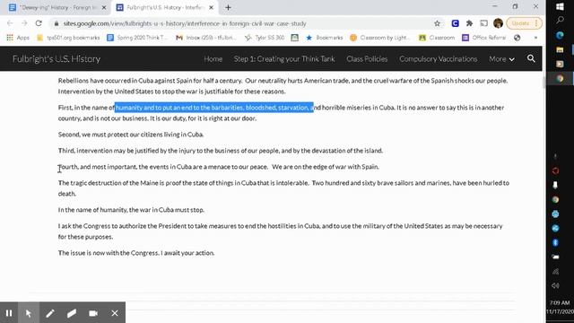Open the cast/media control icon
Viewport: 574px width, 323px height.
(x=483, y=23)
